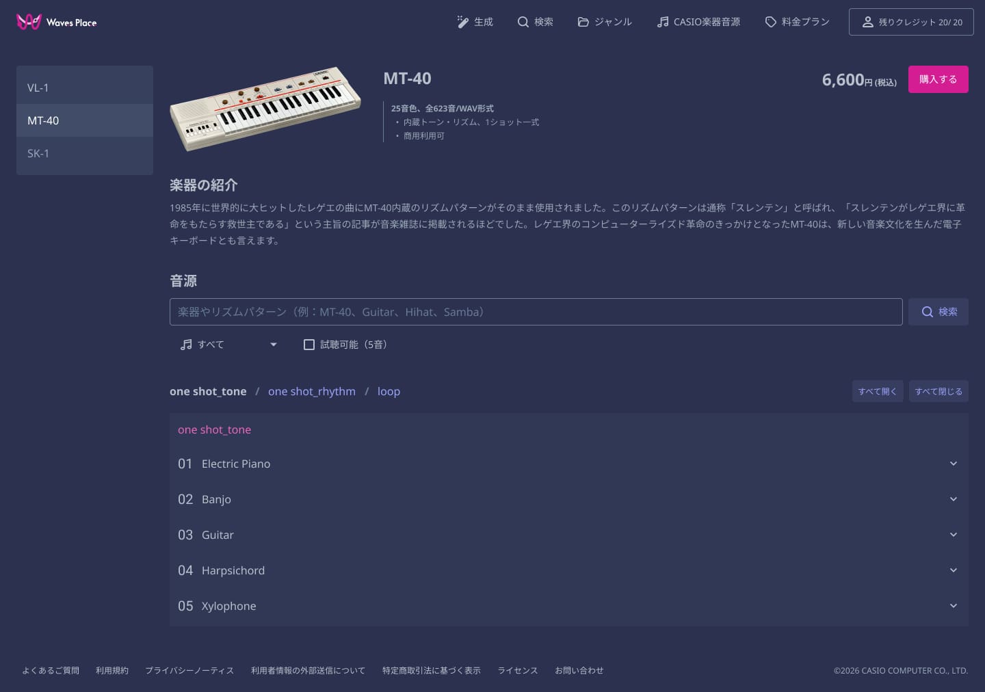
Task: Click the すべて開く button
Action: (877, 391)
